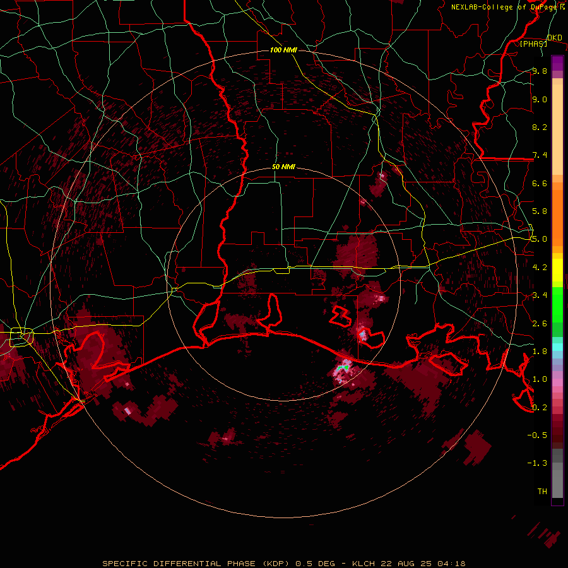The width and height of the screenshot is (568, 568).
Task: Click the 3.4 value on the scale
Action: [x=540, y=295]
